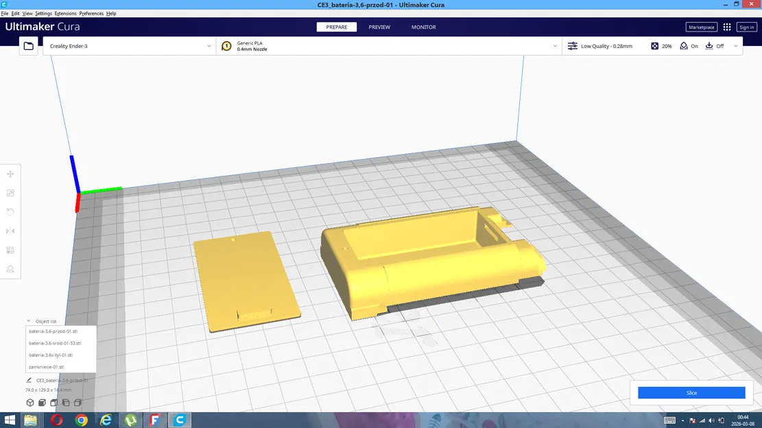762x428 pixels.
Task: Switch to the PREPARE stage
Action: click(x=337, y=27)
